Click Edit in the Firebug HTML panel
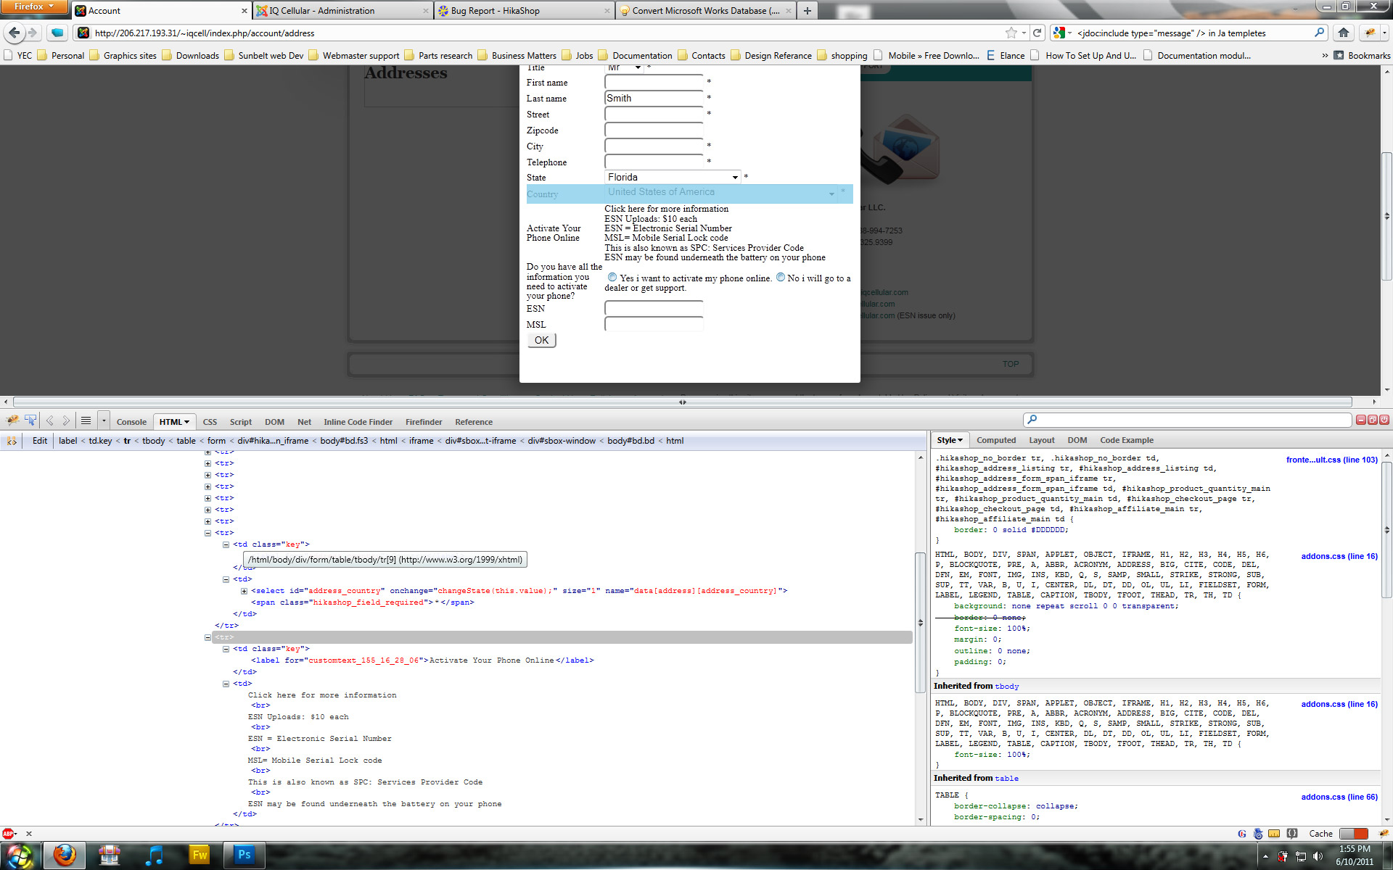The image size is (1393, 870). pyautogui.click(x=39, y=441)
